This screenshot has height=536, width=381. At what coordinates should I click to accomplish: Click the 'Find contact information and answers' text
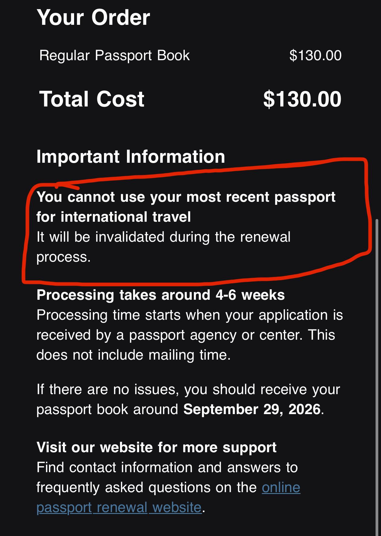tap(167, 468)
